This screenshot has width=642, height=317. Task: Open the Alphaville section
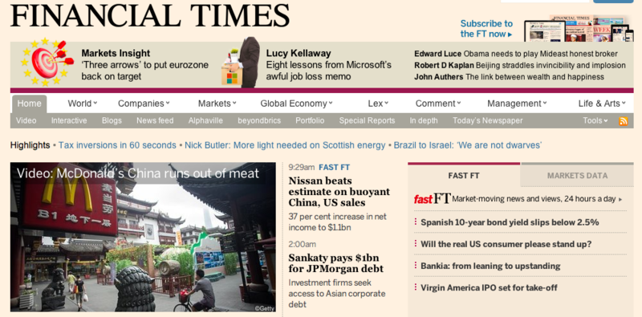205,121
